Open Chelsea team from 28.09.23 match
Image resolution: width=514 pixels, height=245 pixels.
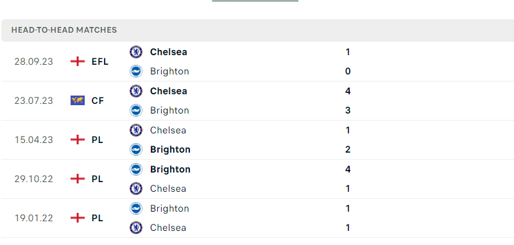pyautogui.click(x=169, y=52)
